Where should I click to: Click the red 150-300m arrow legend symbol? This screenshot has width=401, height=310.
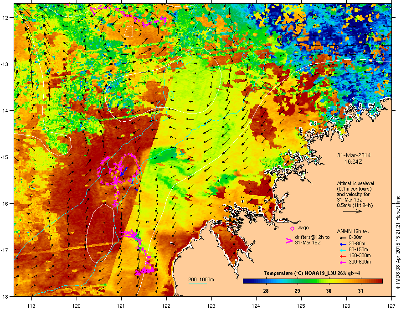pos(343,256)
